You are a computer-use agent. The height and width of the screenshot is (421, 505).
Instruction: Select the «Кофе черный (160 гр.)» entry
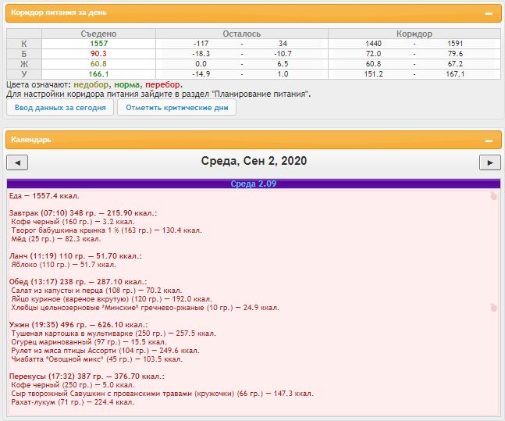pyautogui.click(x=73, y=222)
